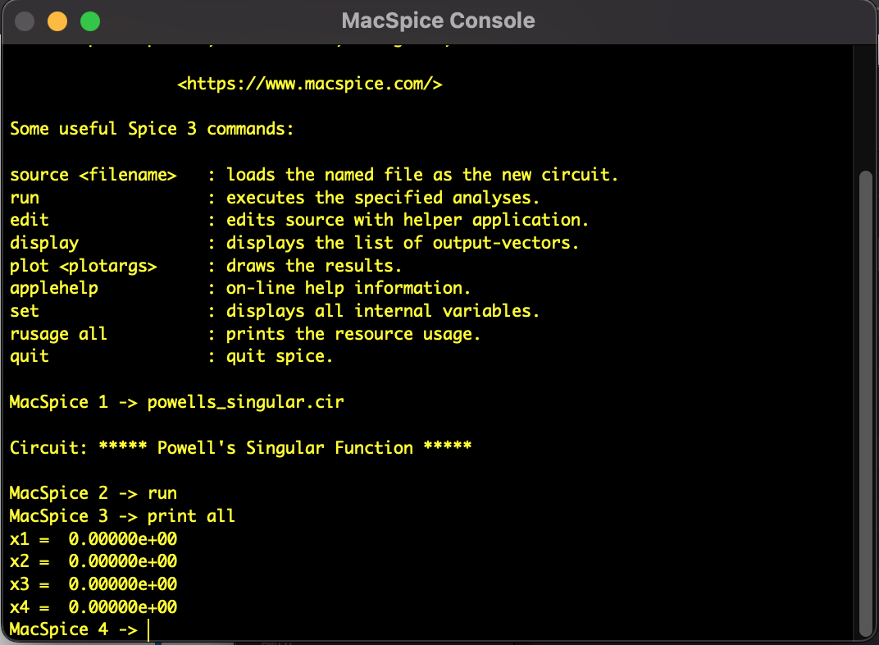
Task: Click the 'plot <plotargs>' command text
Action: [x=83, y=266]
